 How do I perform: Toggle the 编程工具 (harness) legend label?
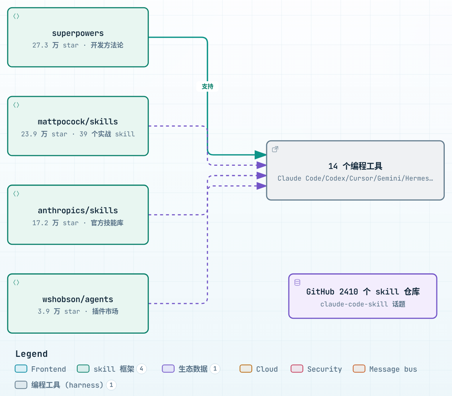tap(67, 385)
